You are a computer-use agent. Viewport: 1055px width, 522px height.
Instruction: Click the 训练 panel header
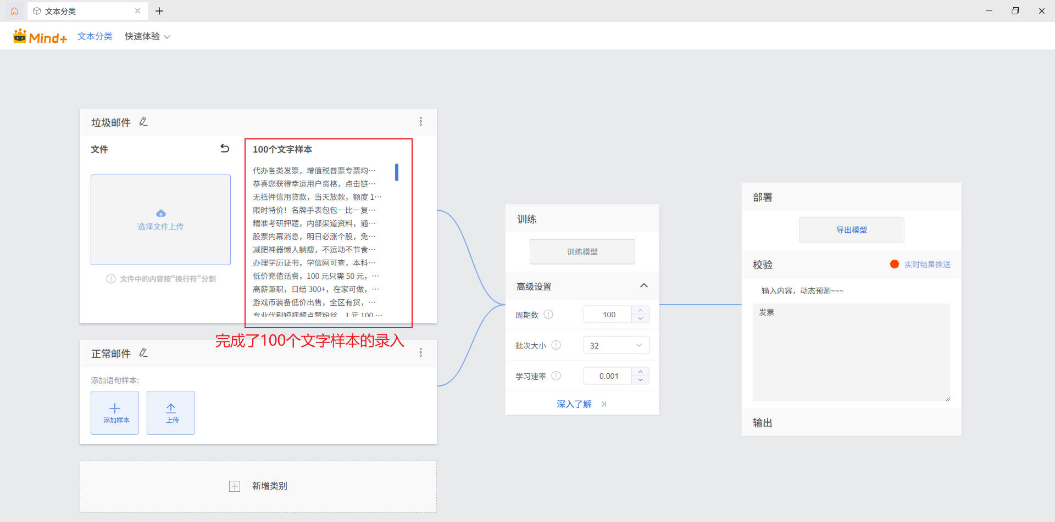tap(582, 219)
